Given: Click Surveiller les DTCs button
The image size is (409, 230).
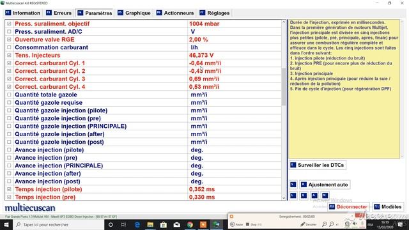Looking at the screenshot, I should pyautogui.click(x=318, y=165).
